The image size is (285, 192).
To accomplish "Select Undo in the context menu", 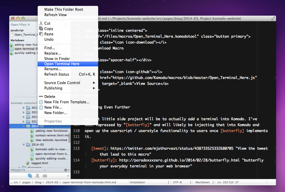I will 68,39.
